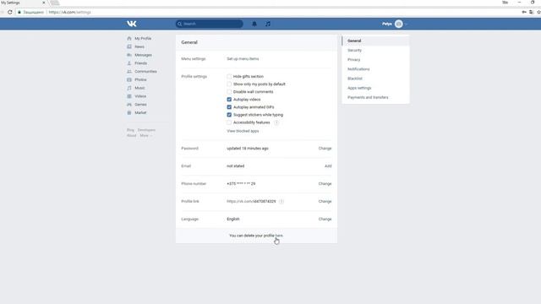
Task: Click the help icon next to Accessibility features
Action: click(276, 122)
